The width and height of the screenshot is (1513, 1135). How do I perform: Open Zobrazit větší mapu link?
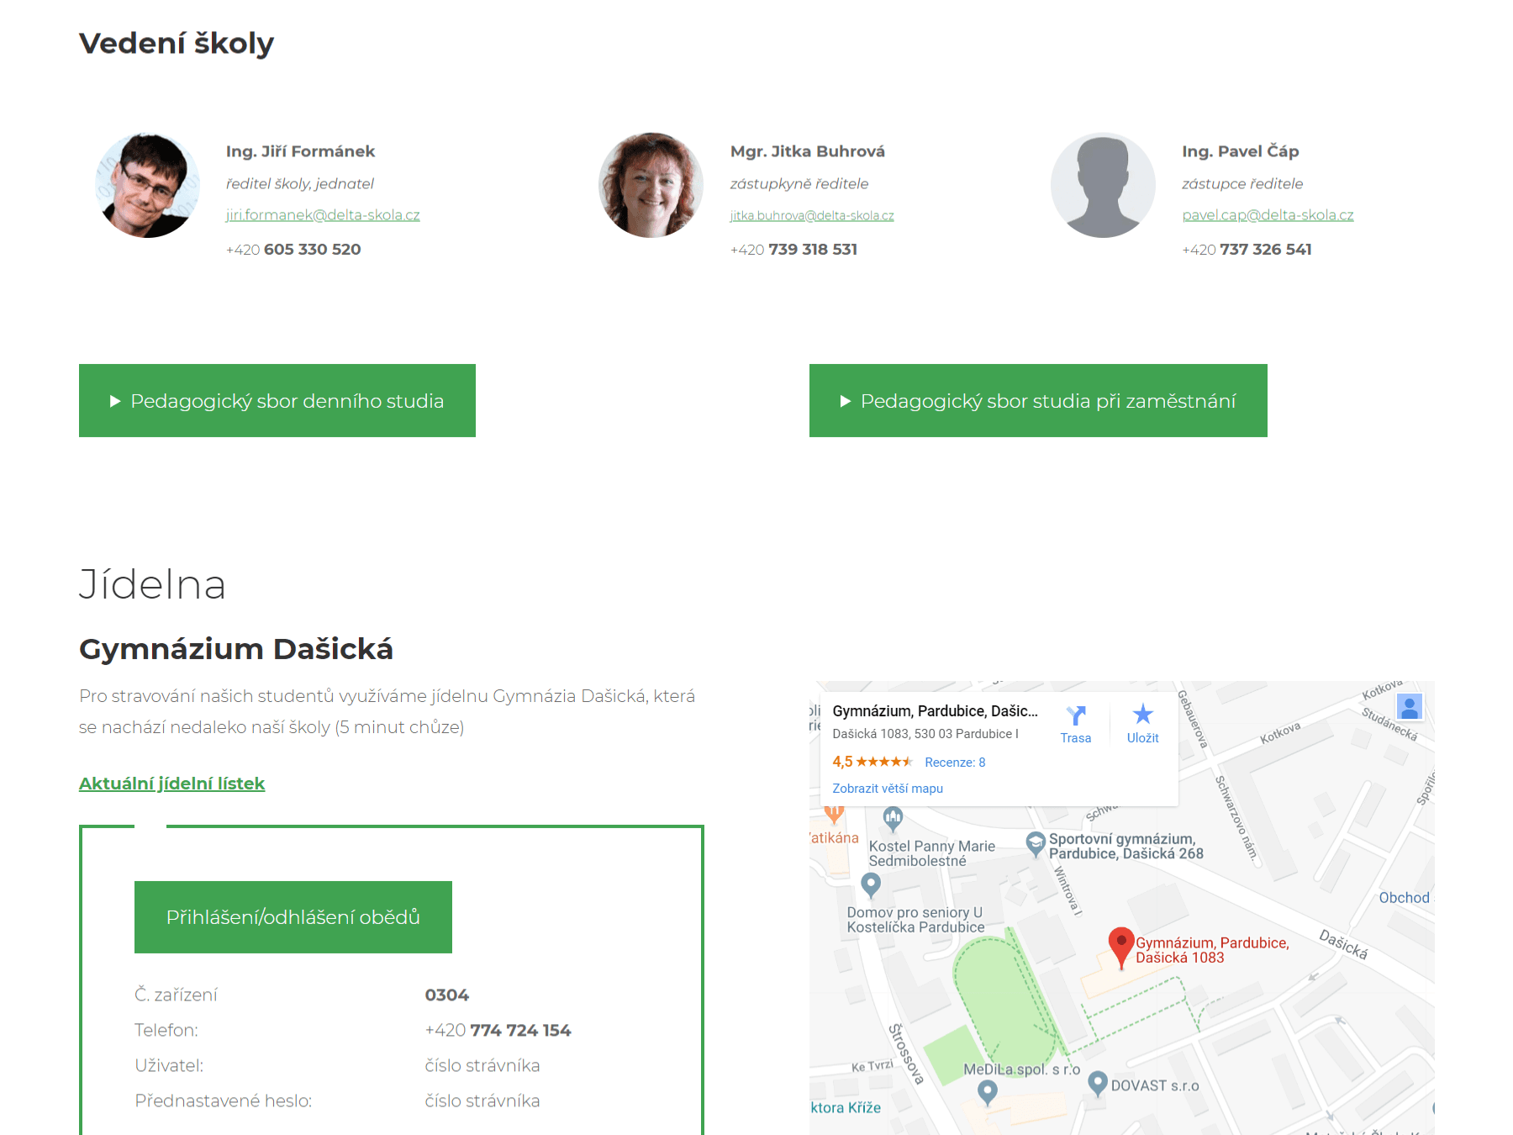click(x=887, y=789)
